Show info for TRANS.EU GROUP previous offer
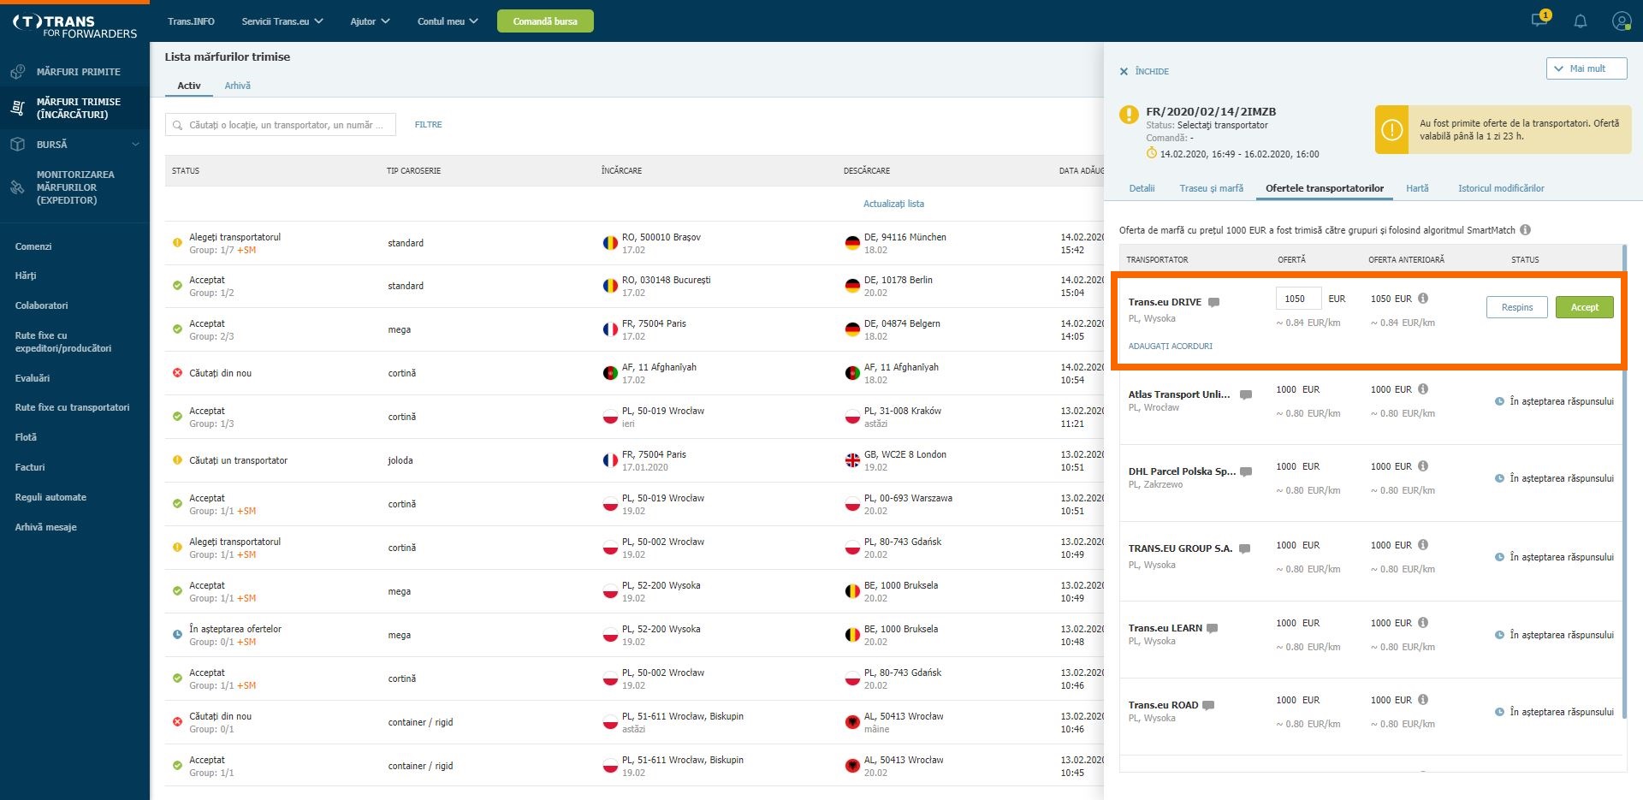The height and width of the screenshot is (800, 1643). [1423, 545]
